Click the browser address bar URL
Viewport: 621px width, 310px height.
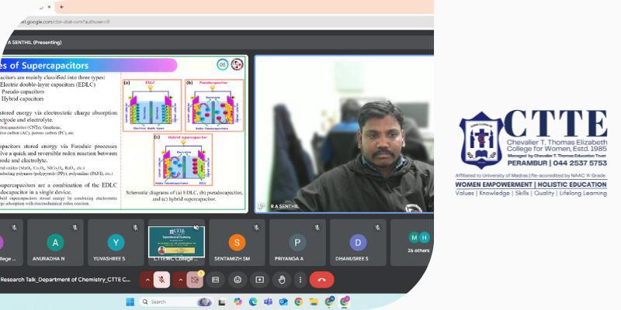point(64,22)
